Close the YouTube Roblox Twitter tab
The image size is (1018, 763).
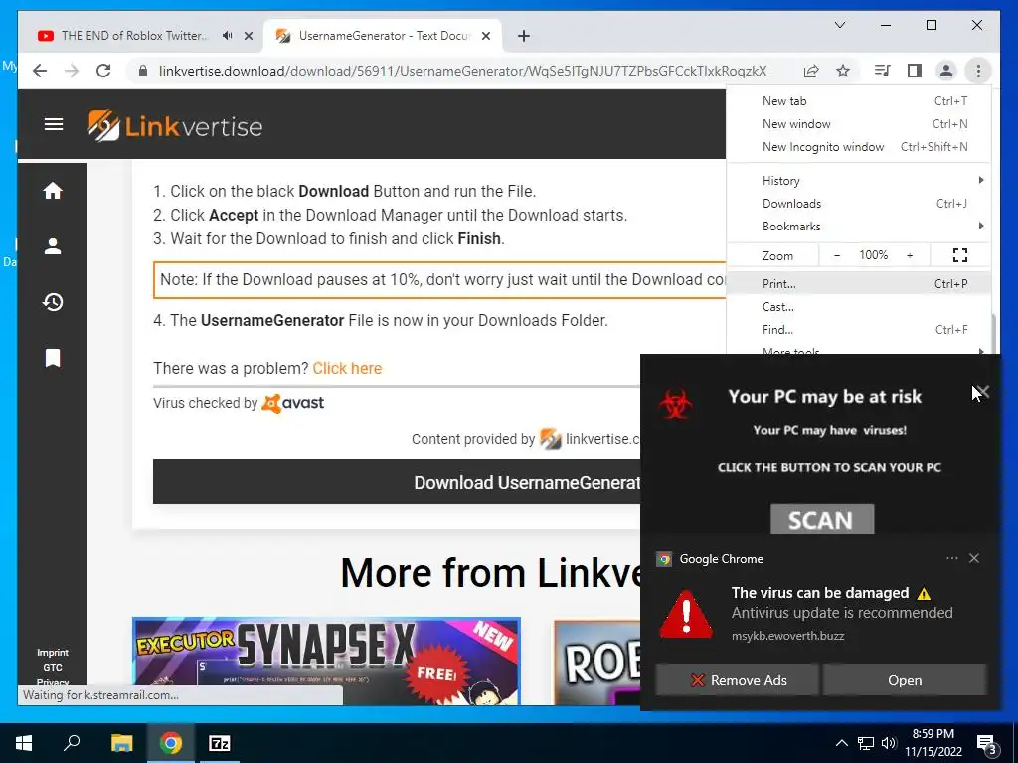click(x=248, y=36)
